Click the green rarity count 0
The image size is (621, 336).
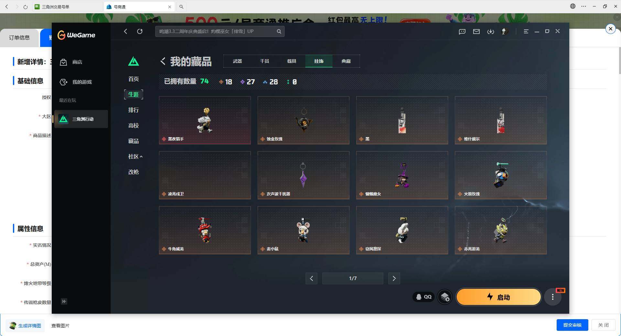292,82
